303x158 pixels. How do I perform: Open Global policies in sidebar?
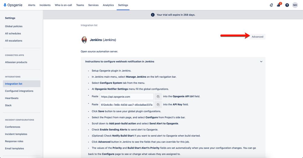coord(14,26)
